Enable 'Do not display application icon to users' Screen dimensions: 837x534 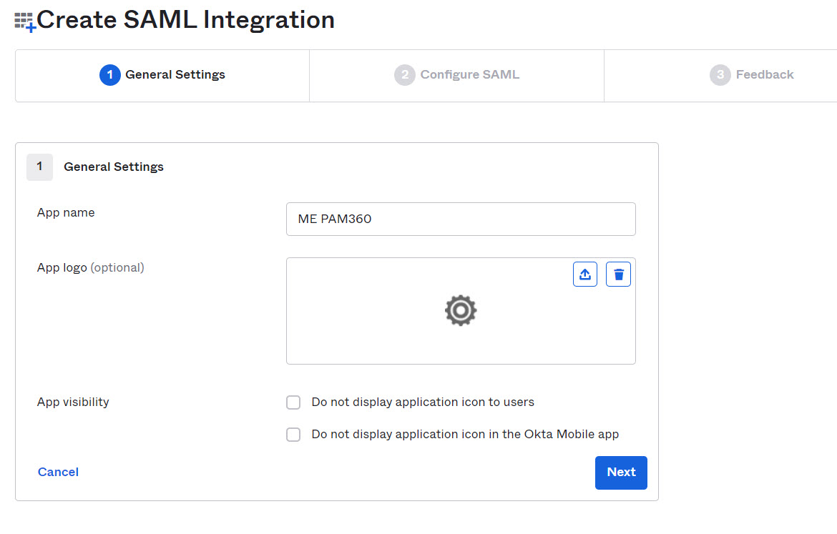tap(293, 402)
